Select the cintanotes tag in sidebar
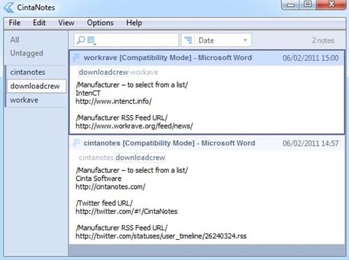Image resolution: width=349 pixels, height=260 pixels. point(36,72)
